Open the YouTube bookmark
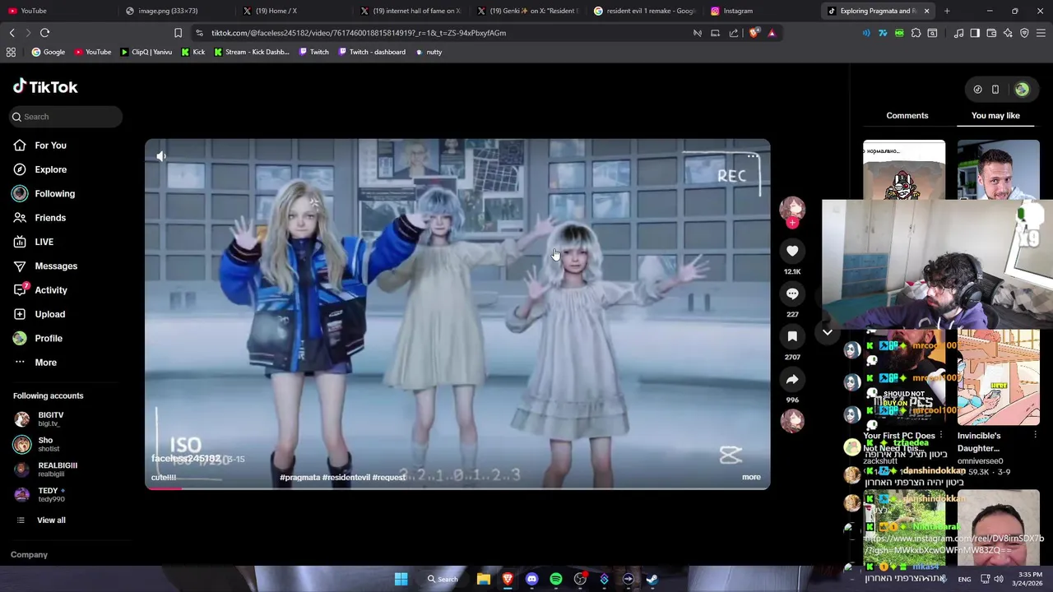 click(x=93, y=52)
